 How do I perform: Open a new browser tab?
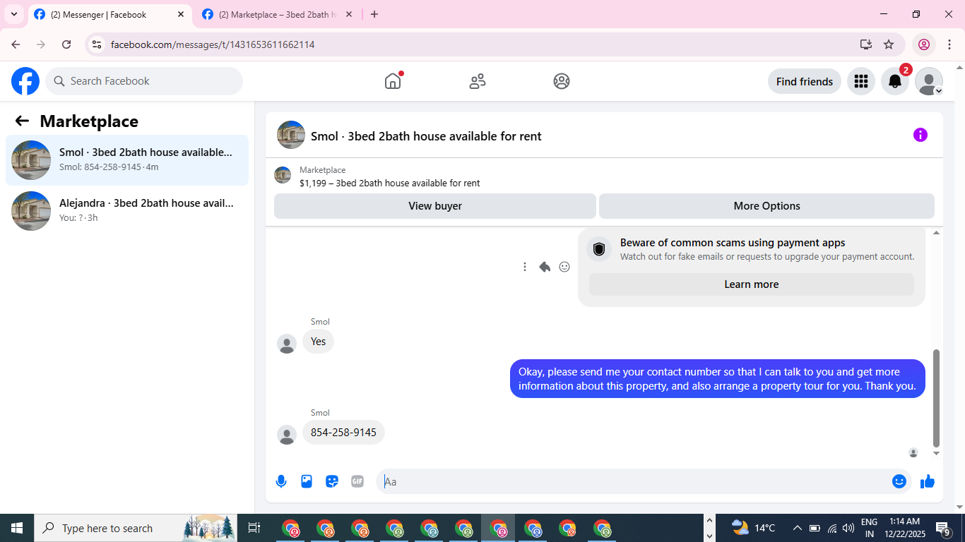point(374,14)
